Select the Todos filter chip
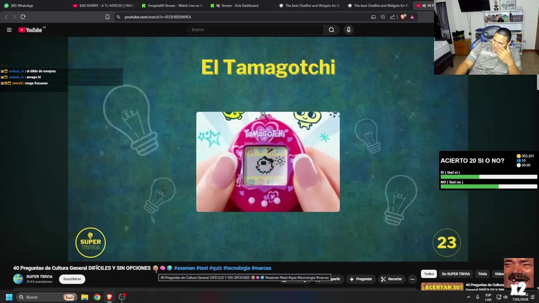Viewport: 539px width, 303px height. coord(429,274)
